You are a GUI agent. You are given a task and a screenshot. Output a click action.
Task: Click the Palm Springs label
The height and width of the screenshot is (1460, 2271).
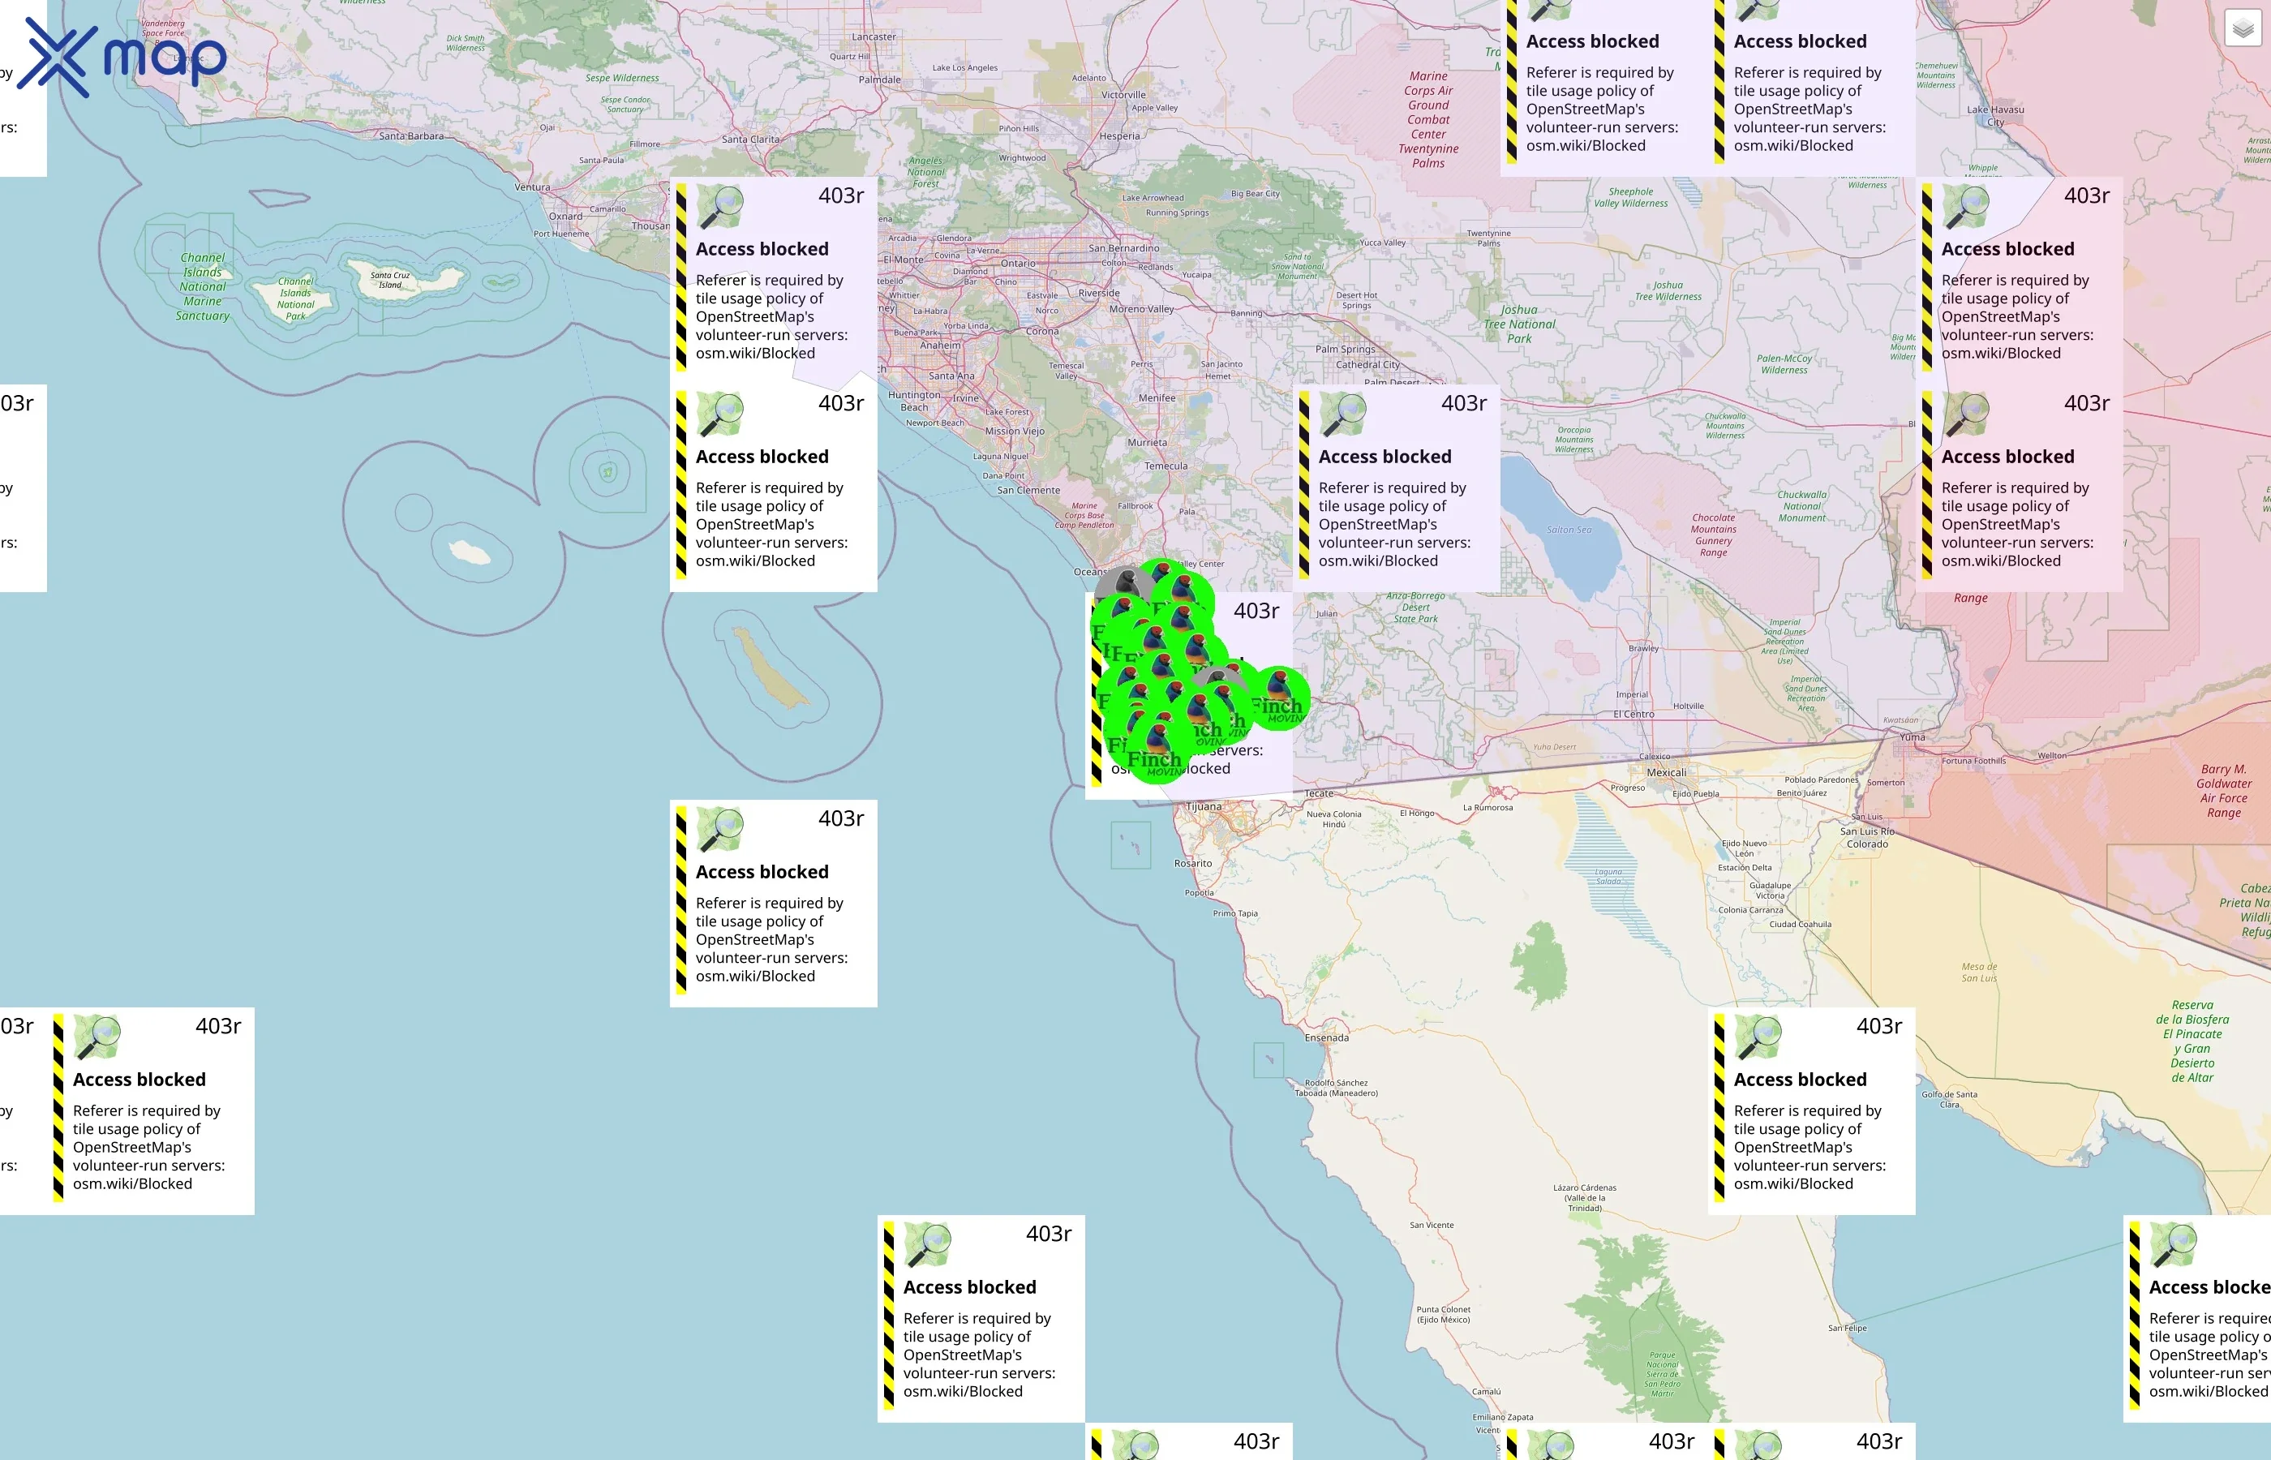pyautogui.click(x=1345, y=349)
